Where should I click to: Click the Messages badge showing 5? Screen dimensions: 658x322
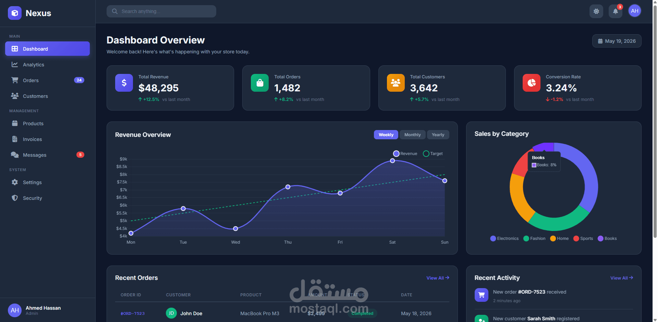80,155
